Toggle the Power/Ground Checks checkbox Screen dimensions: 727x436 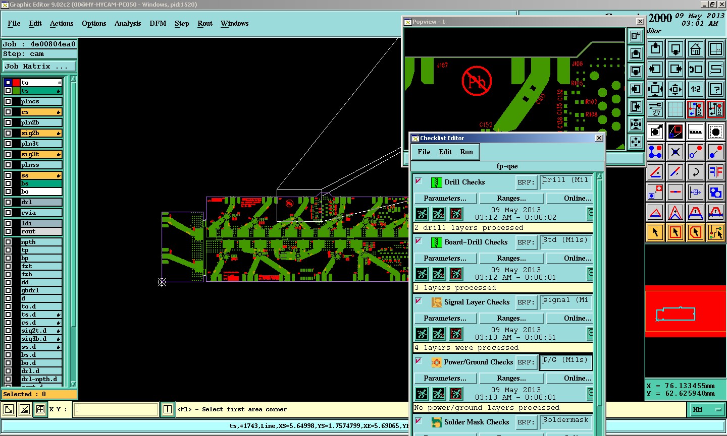pyautogui.click(x=418, y=361)
